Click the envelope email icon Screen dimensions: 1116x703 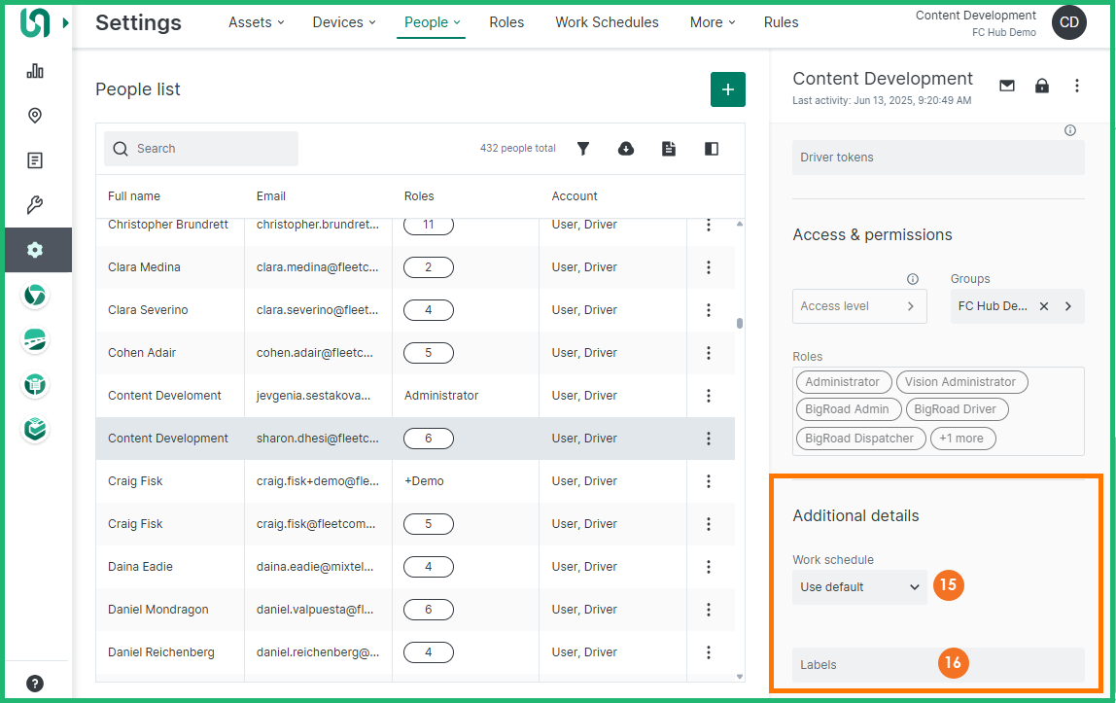(1007, 86)
